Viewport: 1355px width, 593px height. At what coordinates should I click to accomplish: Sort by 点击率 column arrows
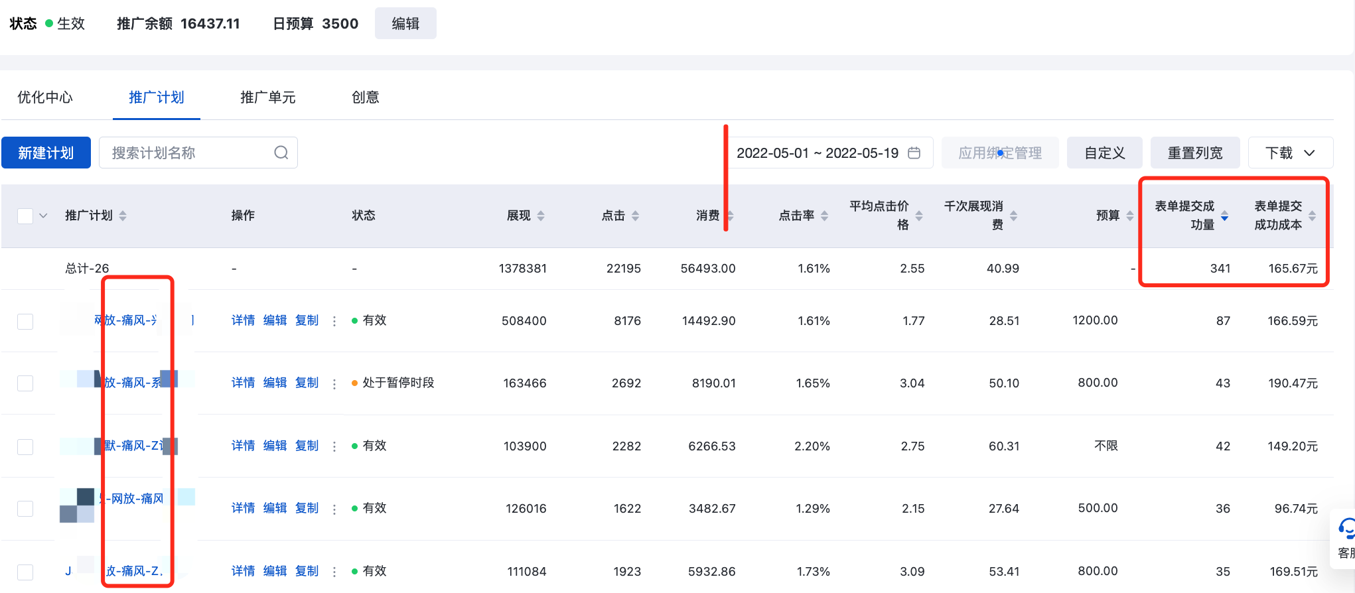[824, 216]
